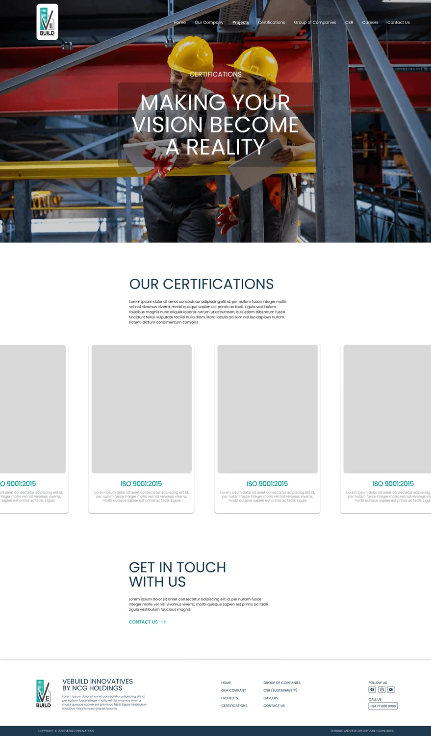431x736 pixels.
Task: Open the Instagram icon in the footer
Action: 381,689
